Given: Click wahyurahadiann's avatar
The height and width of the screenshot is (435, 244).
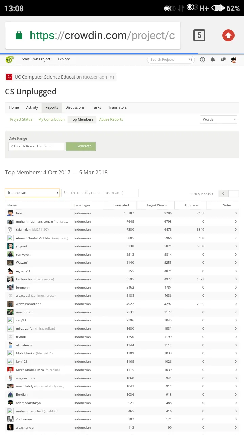Looking at the screenshot, I should tap(11, 304).
